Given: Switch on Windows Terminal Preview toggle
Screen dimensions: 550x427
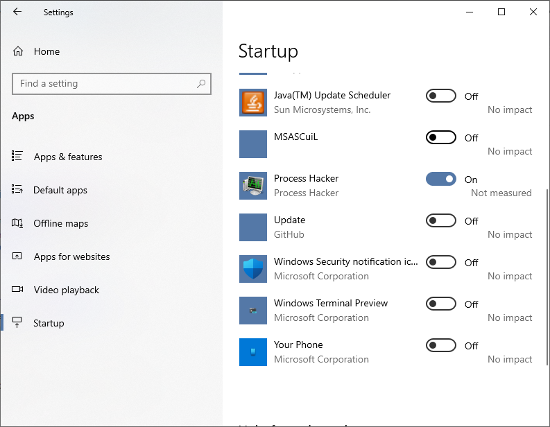Looking at the screenshot, I should (441, 304).
